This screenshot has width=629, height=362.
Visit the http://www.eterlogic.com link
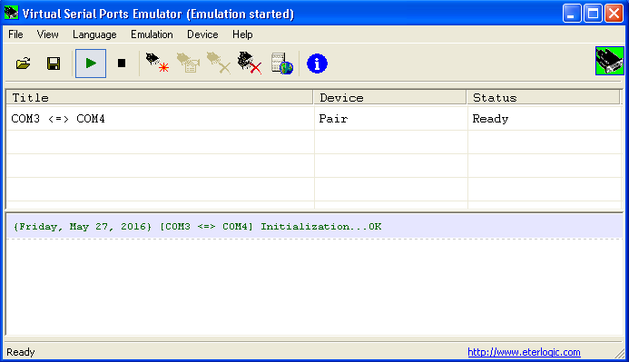click(x=524, y=352)
